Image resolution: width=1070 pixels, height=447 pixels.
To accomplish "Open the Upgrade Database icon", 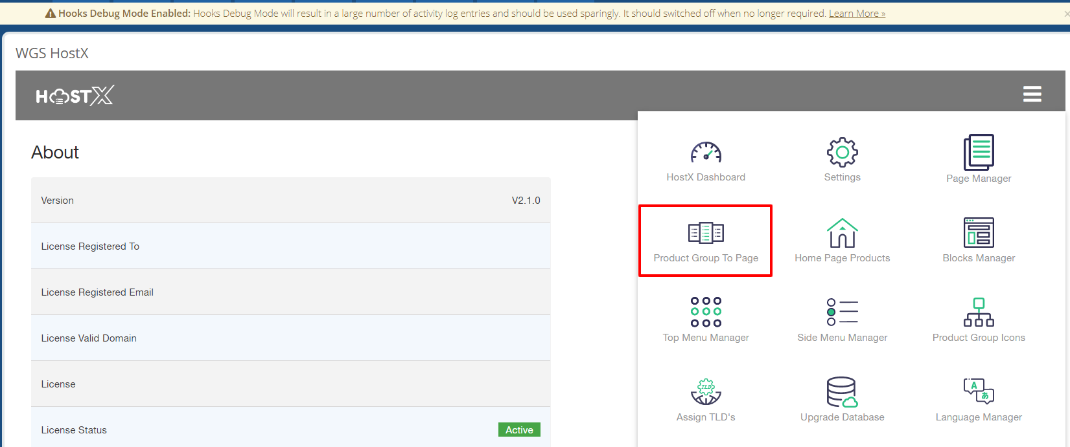I will point(843,391).
